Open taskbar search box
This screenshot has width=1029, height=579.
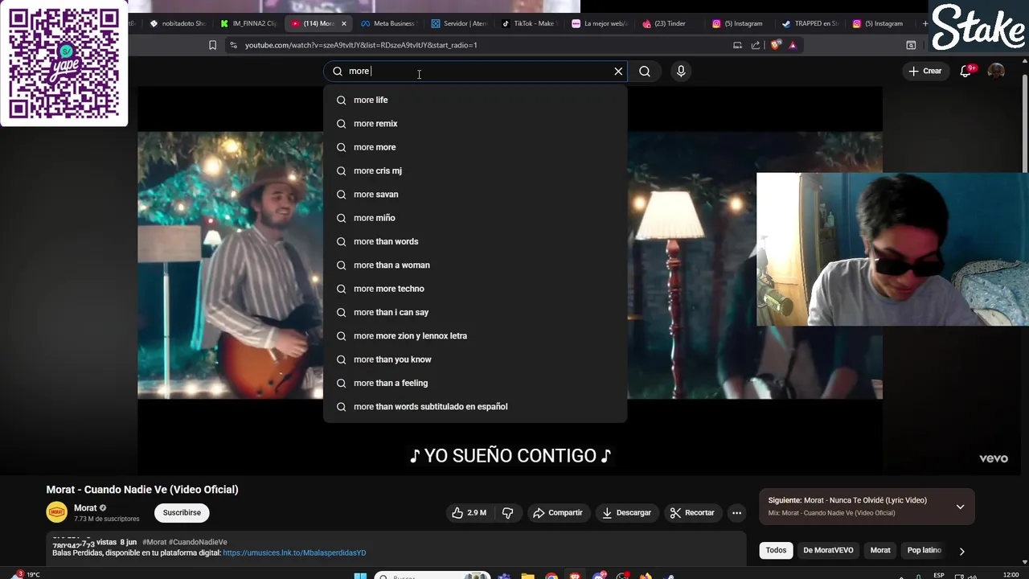433,576
